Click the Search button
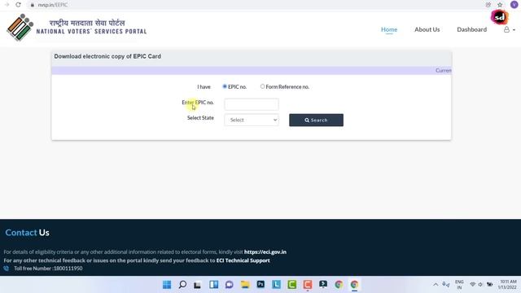This screenshot has height=293, width=521. pyautogui.click(x=316, y=120)
